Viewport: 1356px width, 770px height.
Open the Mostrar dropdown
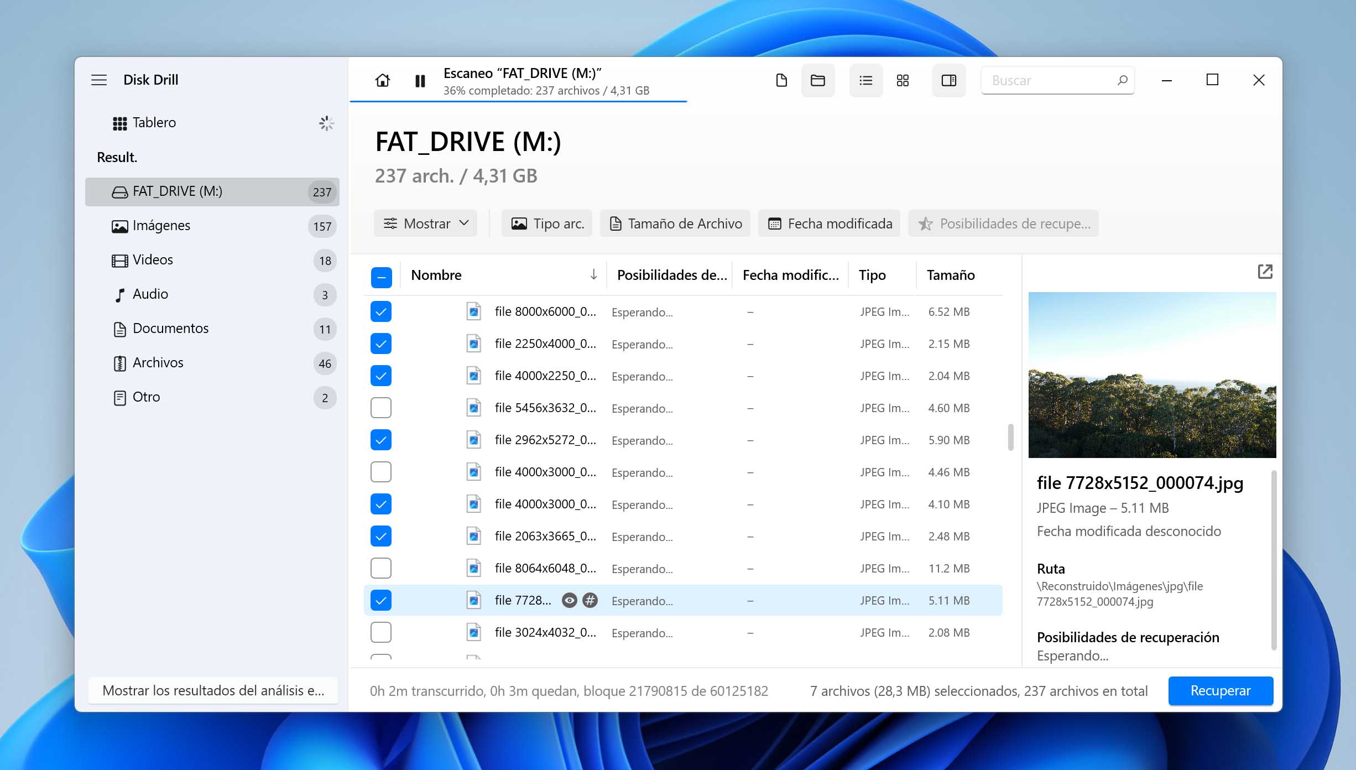click(425, 223)
